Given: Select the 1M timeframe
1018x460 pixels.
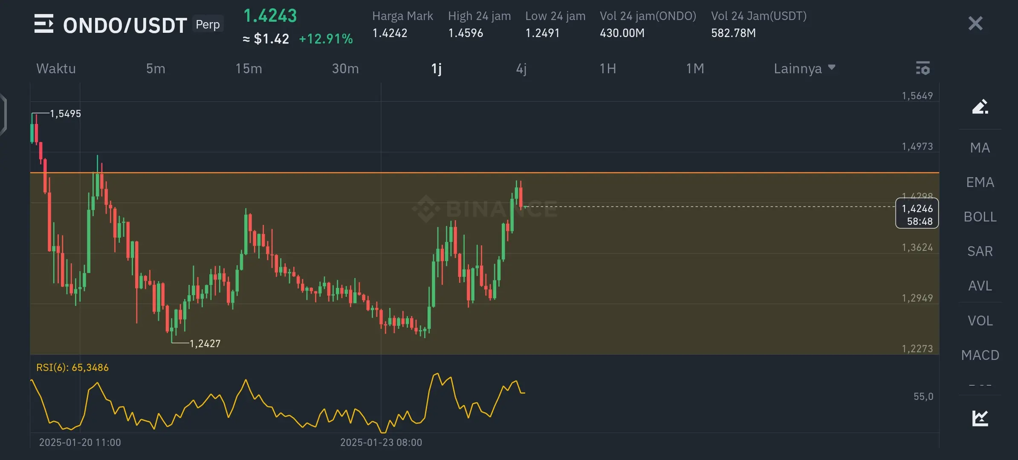Looking at the screenshot, I should click(695, 69).
